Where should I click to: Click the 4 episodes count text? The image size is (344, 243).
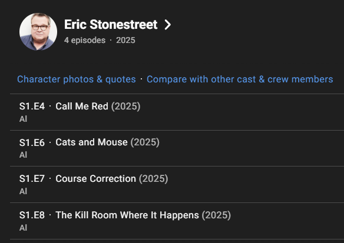85,41
